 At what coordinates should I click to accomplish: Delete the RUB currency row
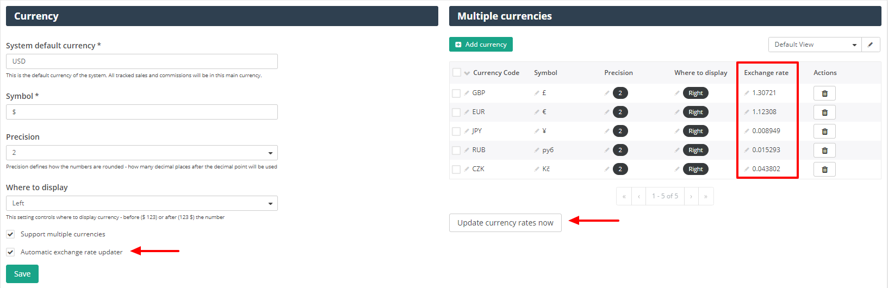[x=824, y=150]
